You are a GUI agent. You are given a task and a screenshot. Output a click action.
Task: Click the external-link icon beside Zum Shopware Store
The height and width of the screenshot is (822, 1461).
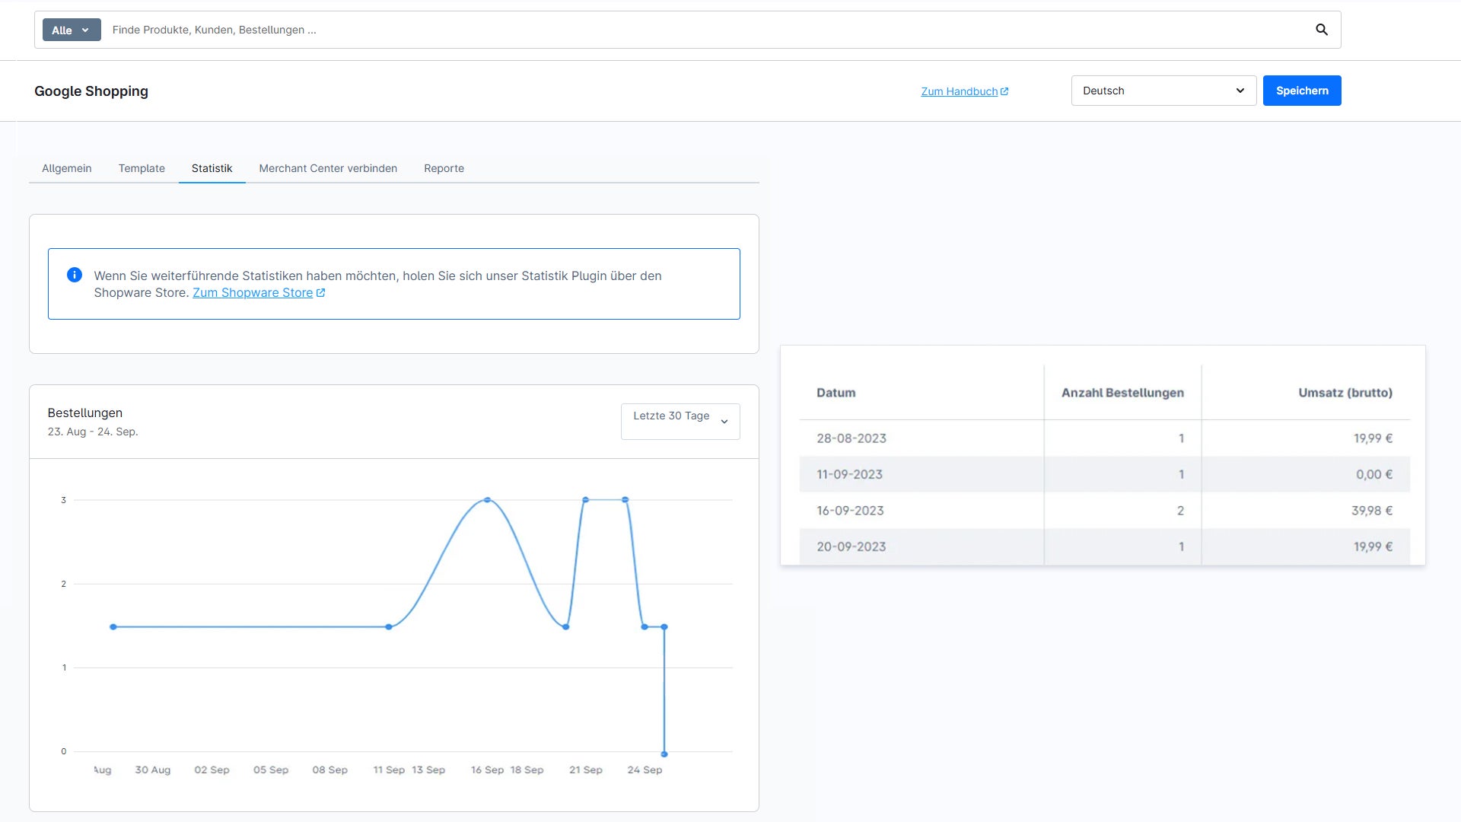coord(320,293)
